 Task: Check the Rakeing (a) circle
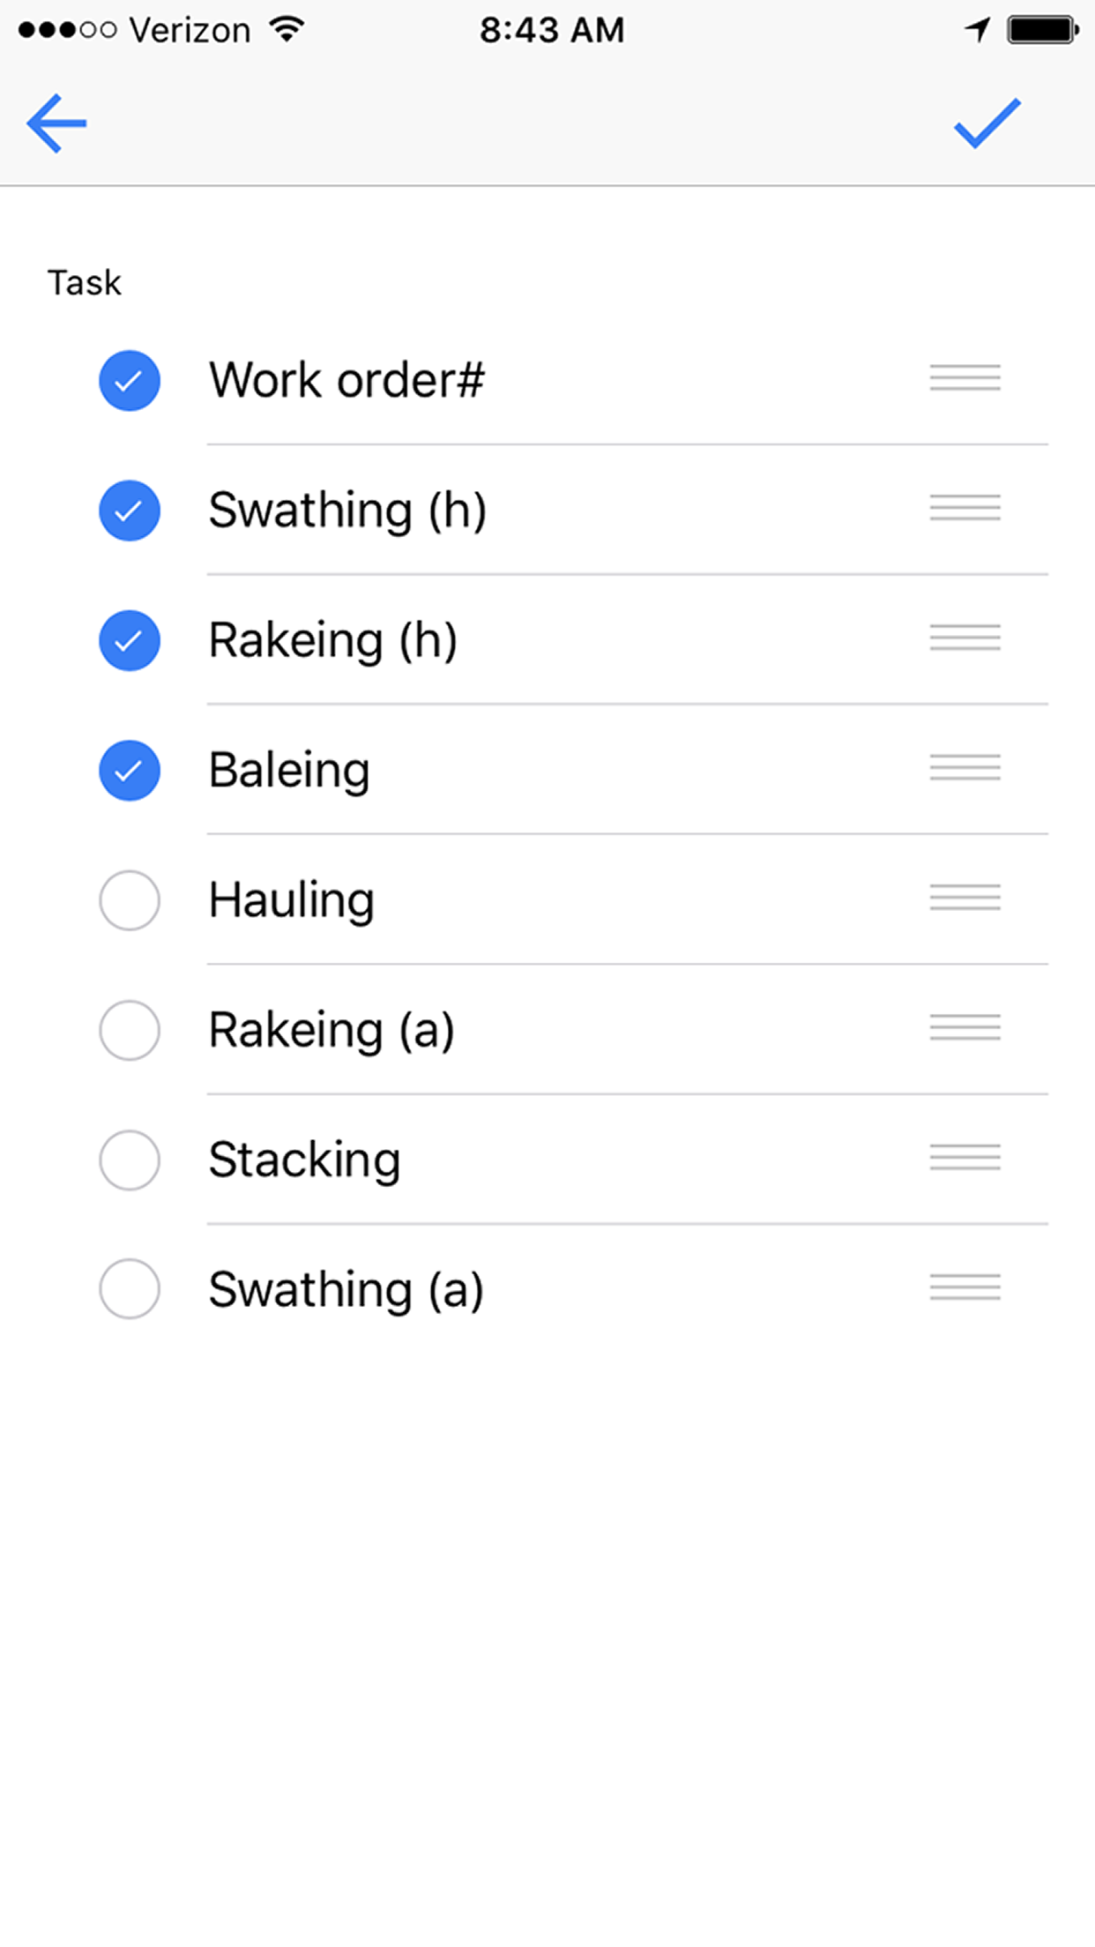tap(130, 1030)
